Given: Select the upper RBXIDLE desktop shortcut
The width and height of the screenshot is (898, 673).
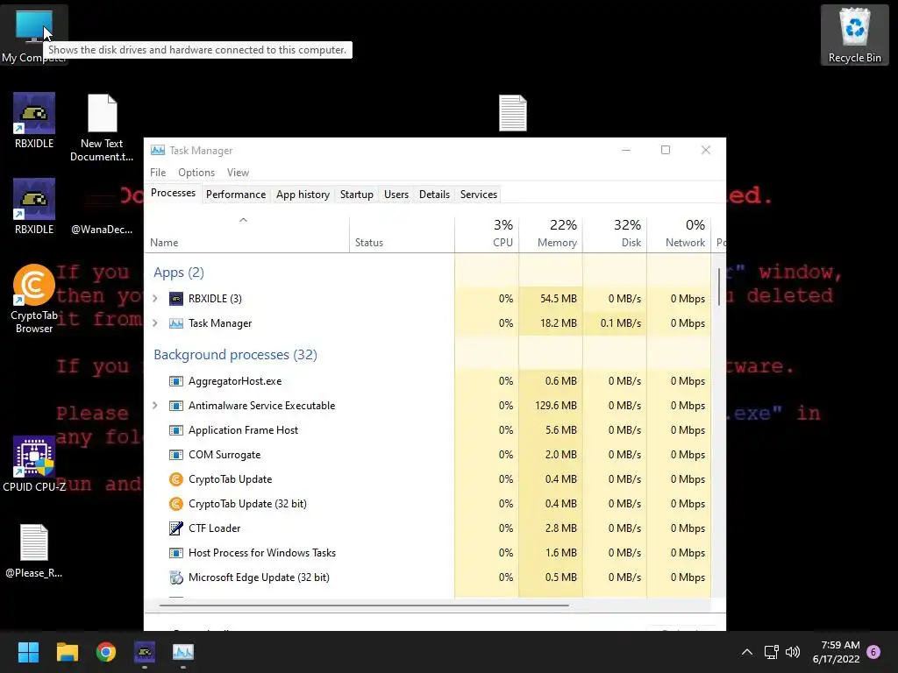Looking at the screenshot, I should pyautogui.click(x=34, y=121).
